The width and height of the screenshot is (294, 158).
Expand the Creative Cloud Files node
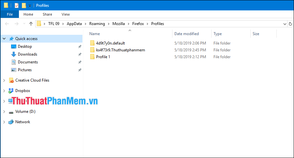tap(4, 80)
